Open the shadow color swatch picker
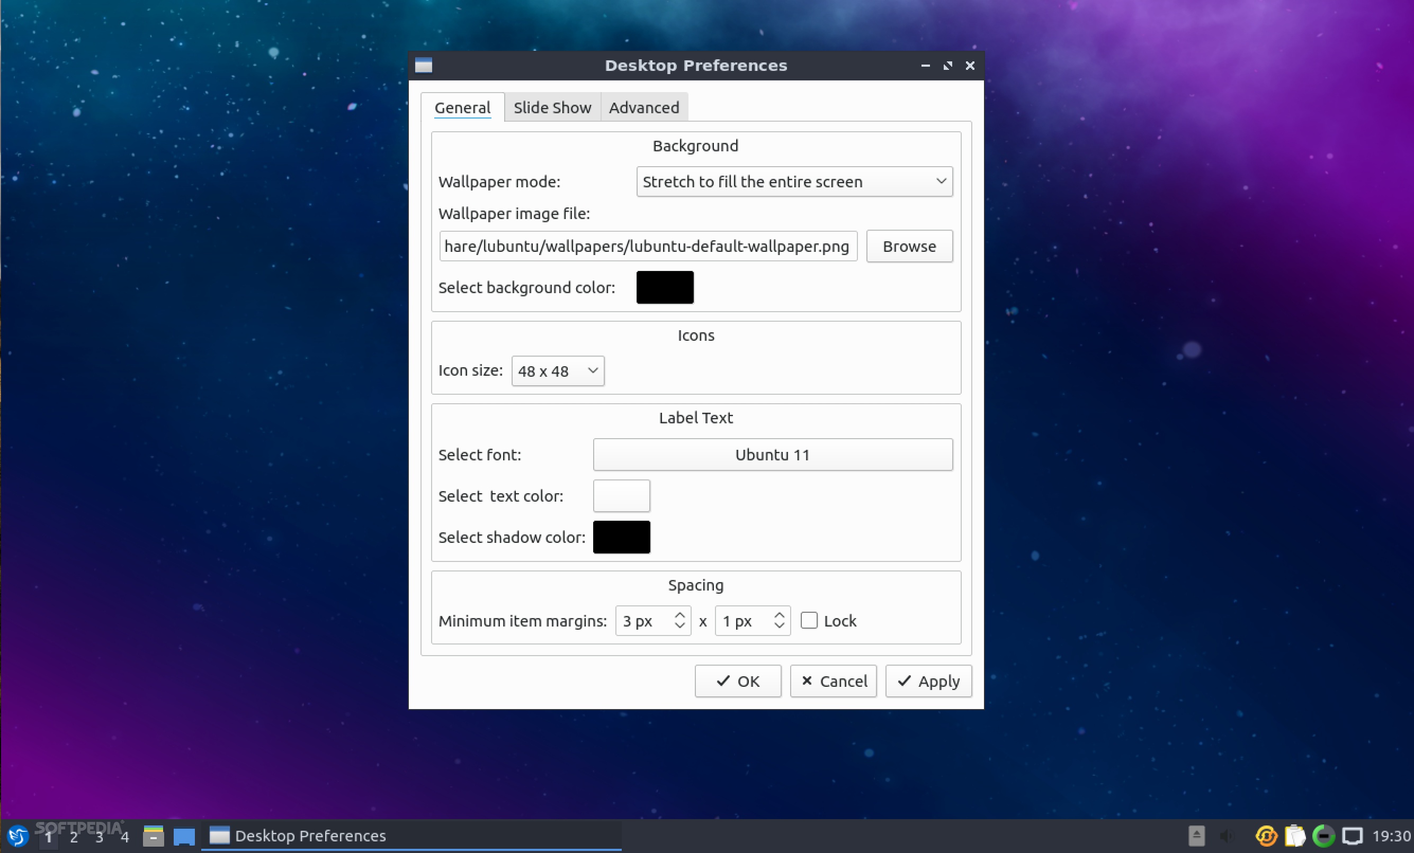The image size is (1414, 853). coord(622,537)
